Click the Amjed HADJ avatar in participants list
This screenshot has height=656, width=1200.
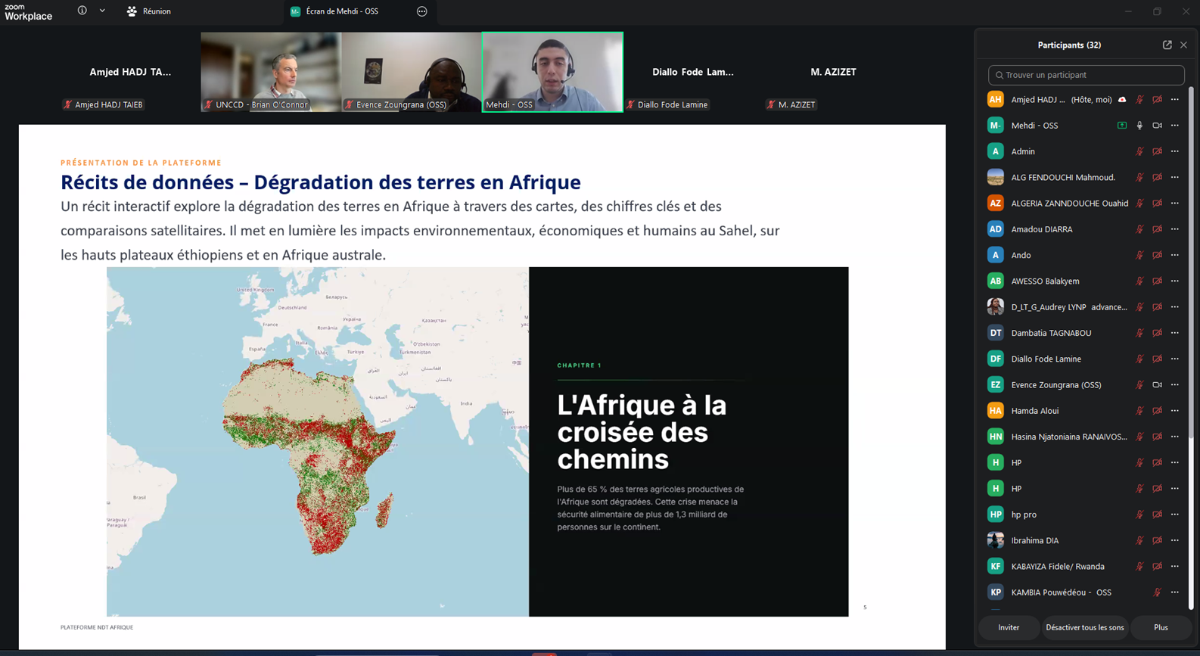tap(996, 99)
